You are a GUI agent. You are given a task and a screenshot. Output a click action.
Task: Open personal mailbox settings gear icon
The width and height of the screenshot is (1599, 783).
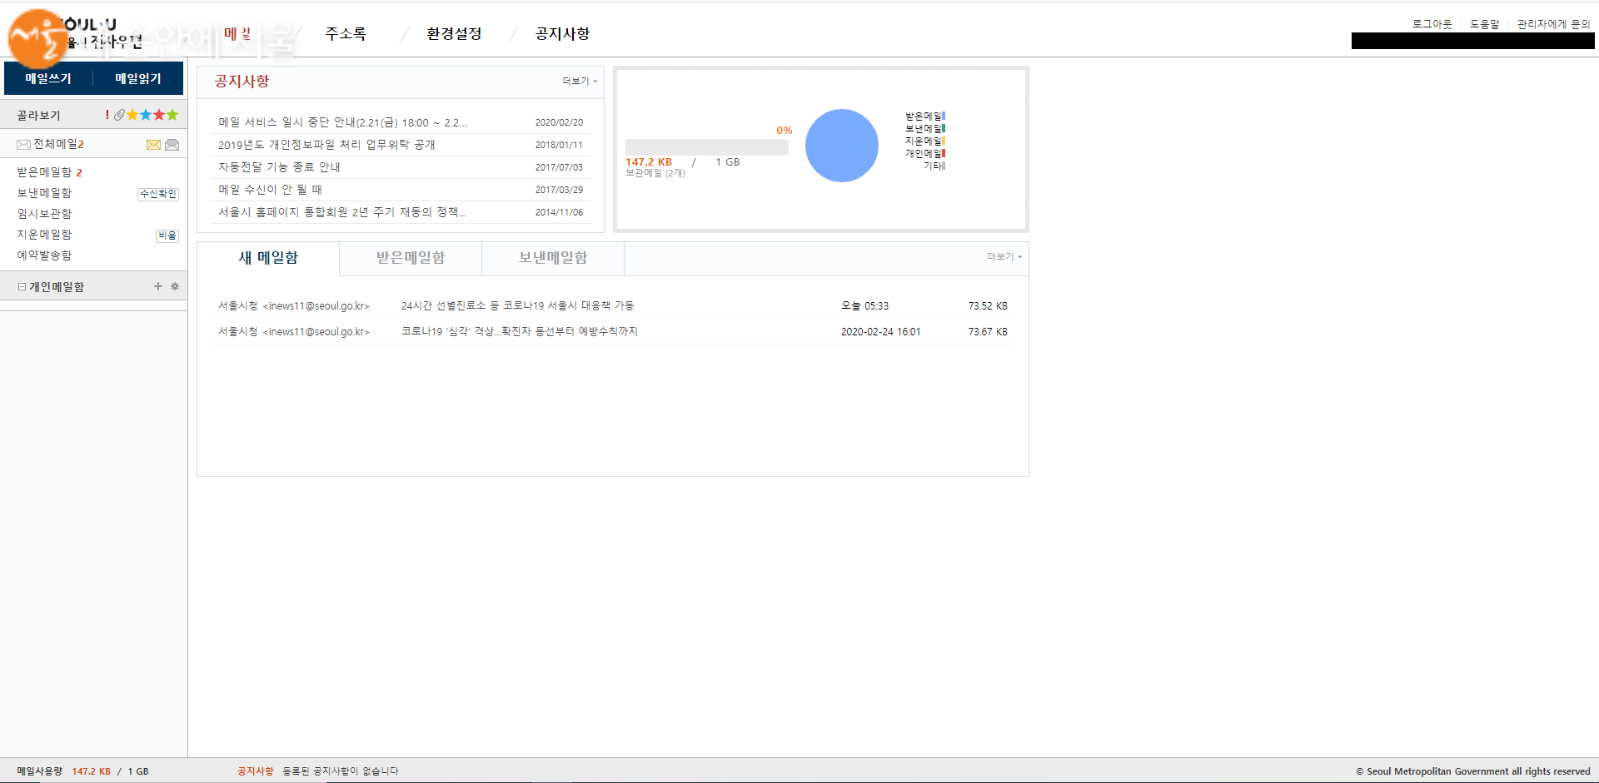175,286
